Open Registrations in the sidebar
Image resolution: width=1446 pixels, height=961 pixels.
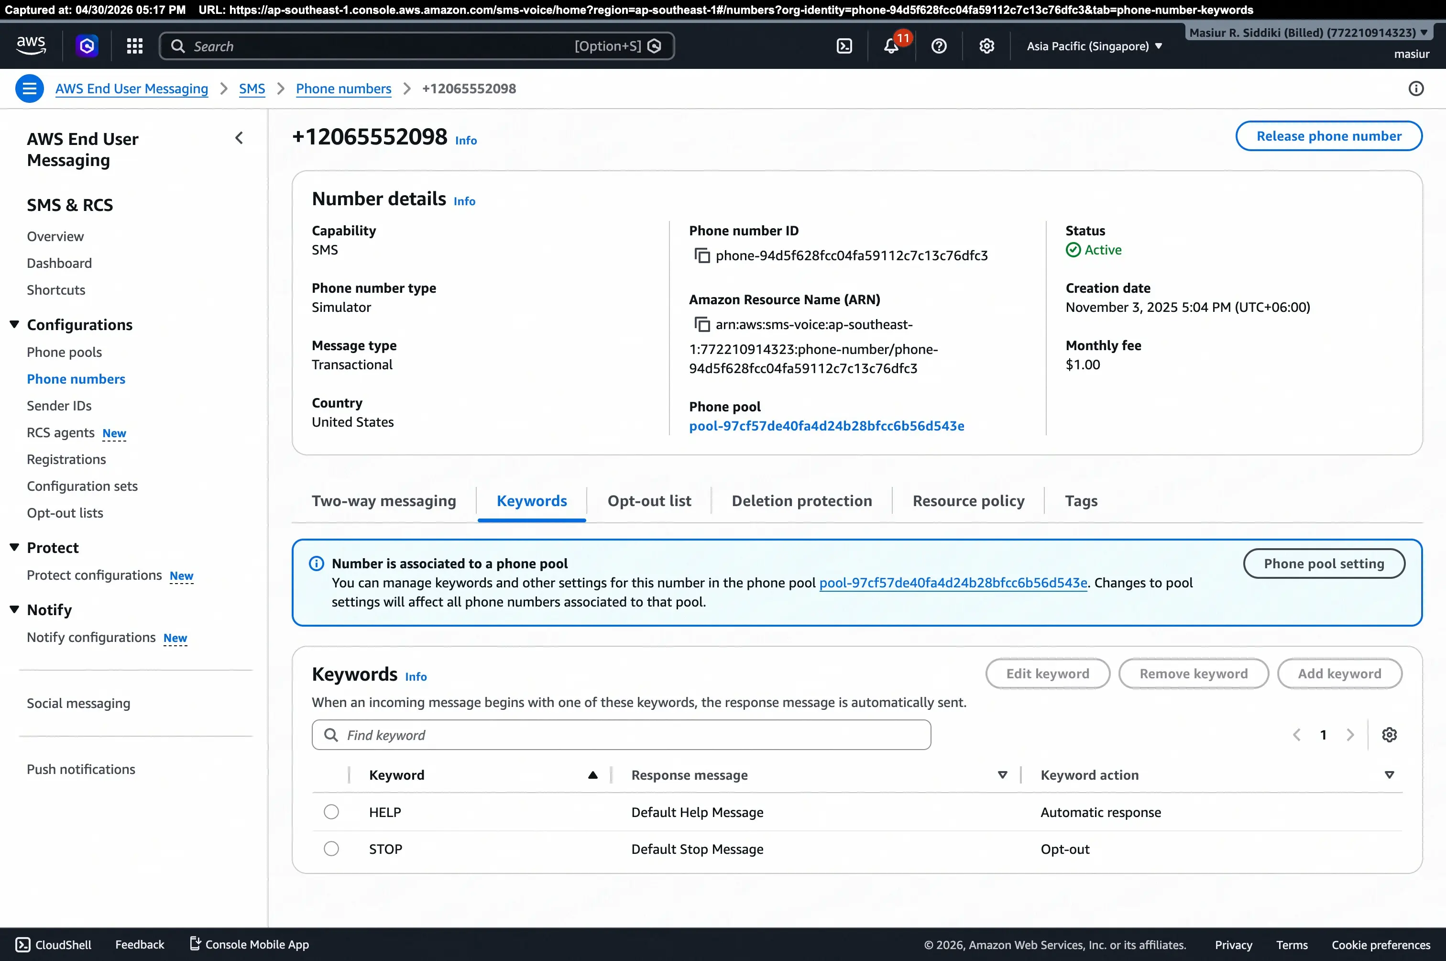(66, 460)
